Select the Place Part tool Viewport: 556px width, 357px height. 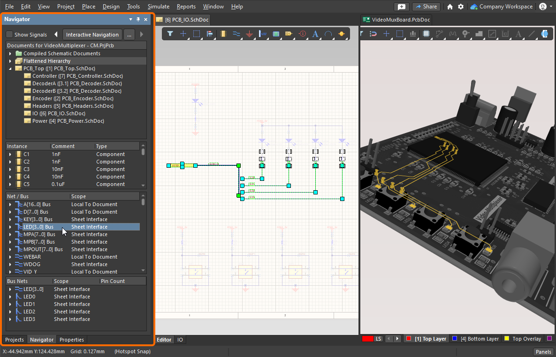click(223, 34)
